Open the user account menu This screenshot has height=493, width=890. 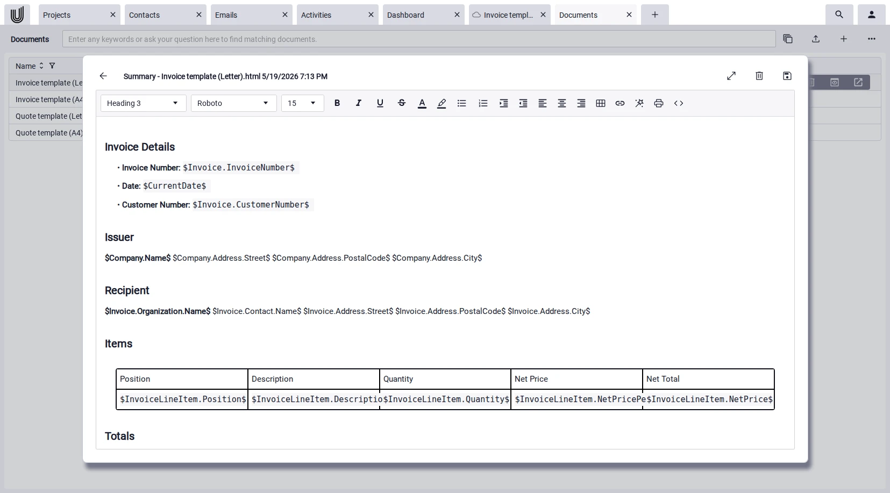tap(872, 15)
